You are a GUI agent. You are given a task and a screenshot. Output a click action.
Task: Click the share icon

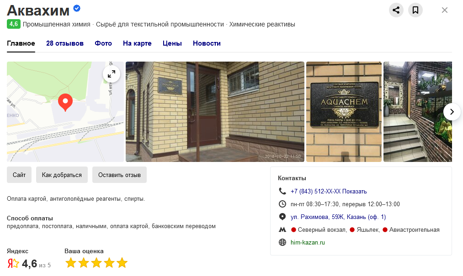coord(396,10)
